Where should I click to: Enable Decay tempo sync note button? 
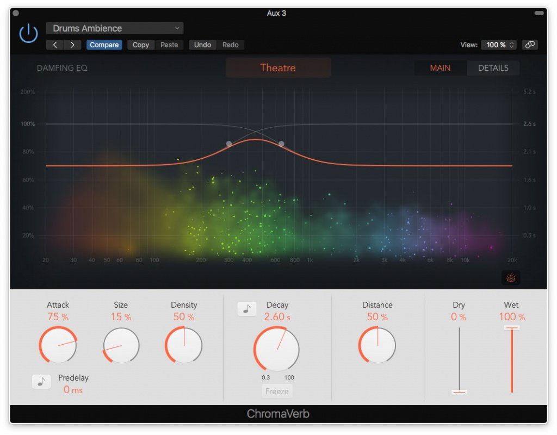coord(247,309)
